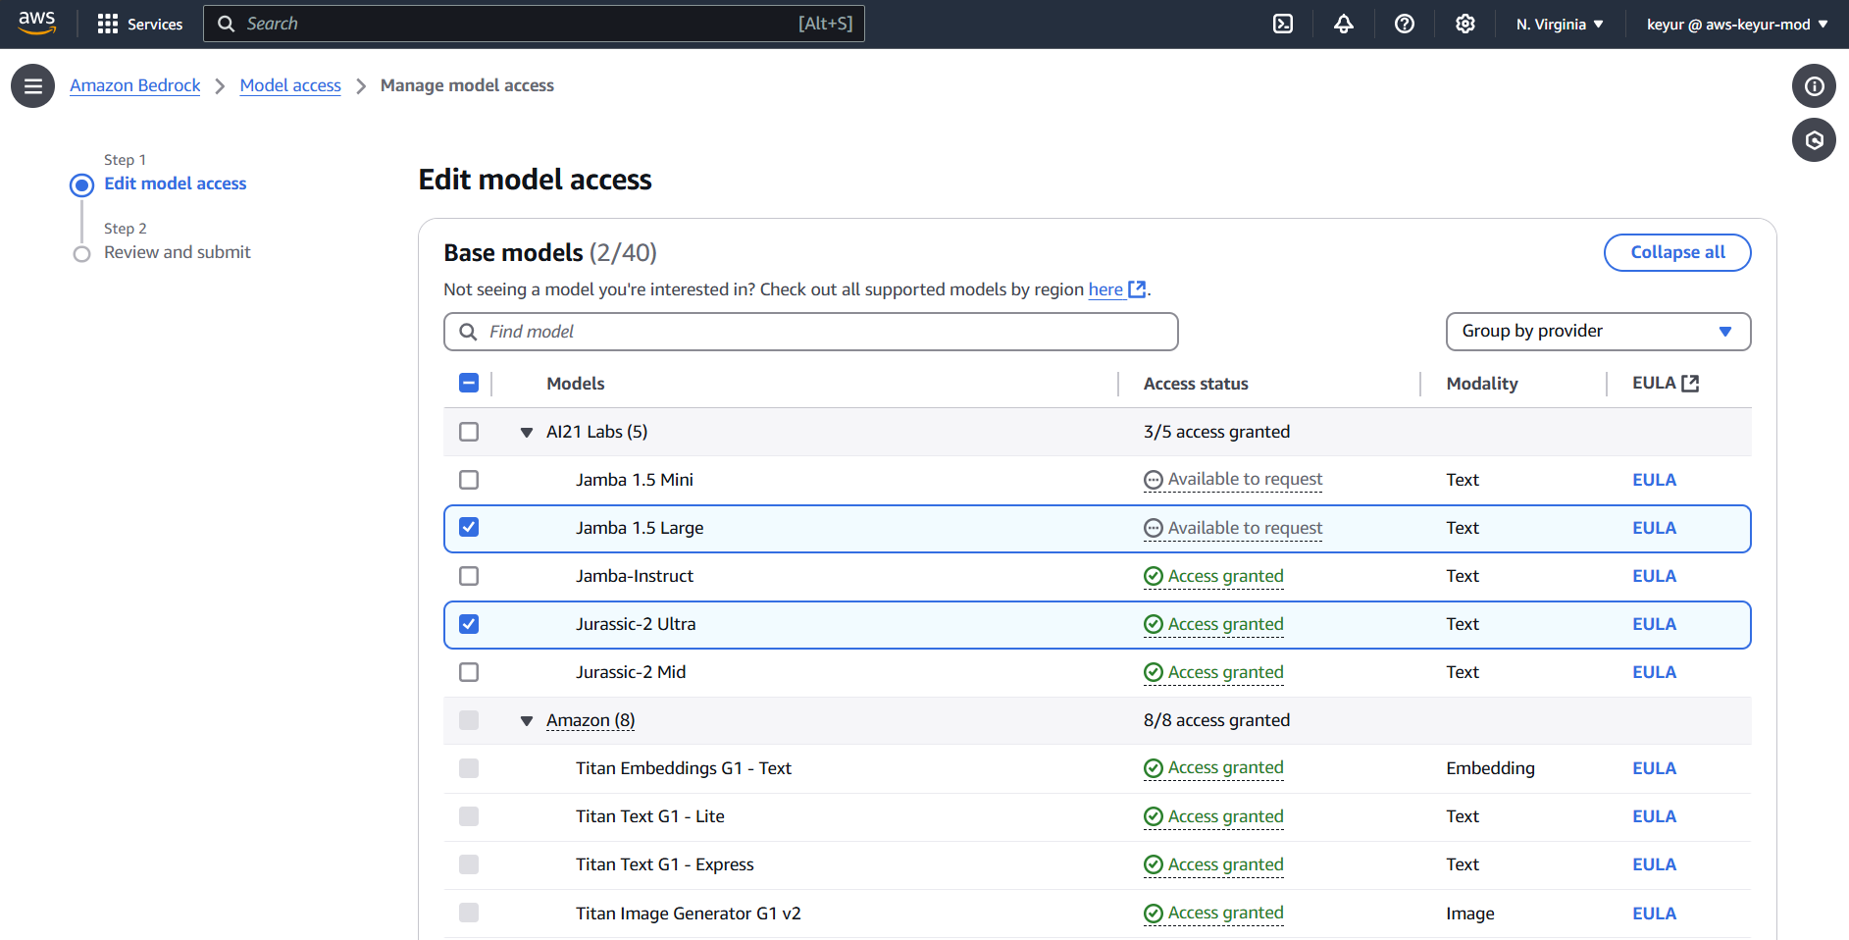This screenshot has height=940, width=1849.
Task: Collapse the AI21 Labs group
Action: pyautogui.click(x=527, y=433)
